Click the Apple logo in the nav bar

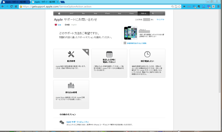click(x=59, y=13)
